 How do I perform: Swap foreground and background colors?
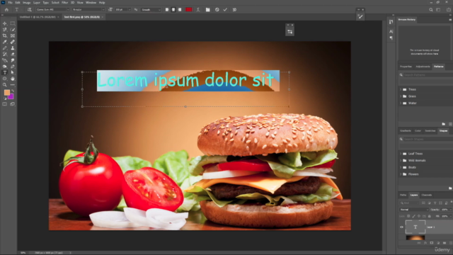(13, 91)
